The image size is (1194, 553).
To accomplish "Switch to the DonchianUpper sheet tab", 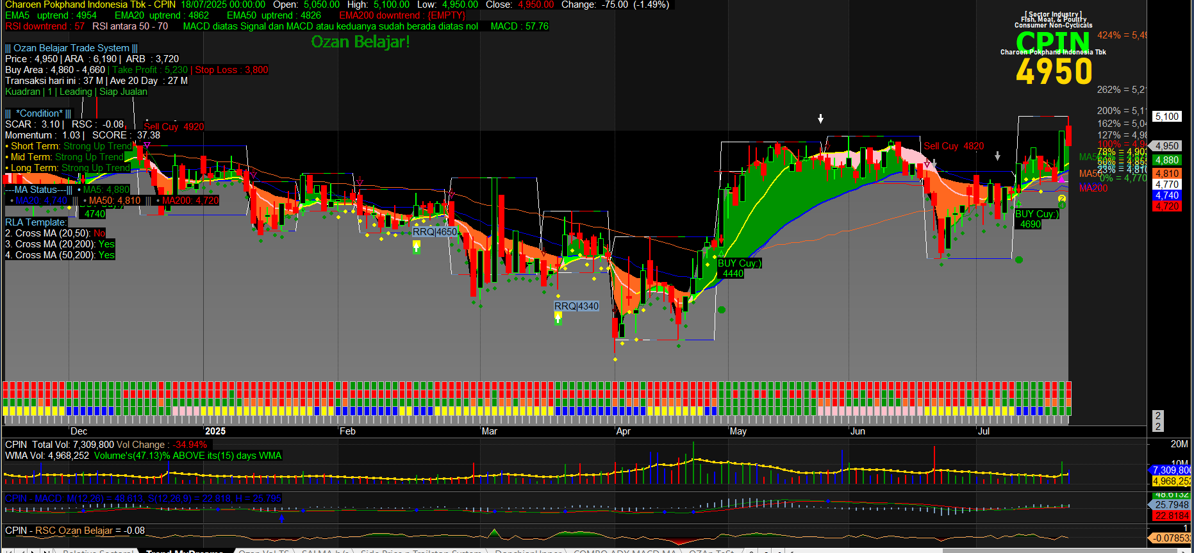I will click(528, 550).
